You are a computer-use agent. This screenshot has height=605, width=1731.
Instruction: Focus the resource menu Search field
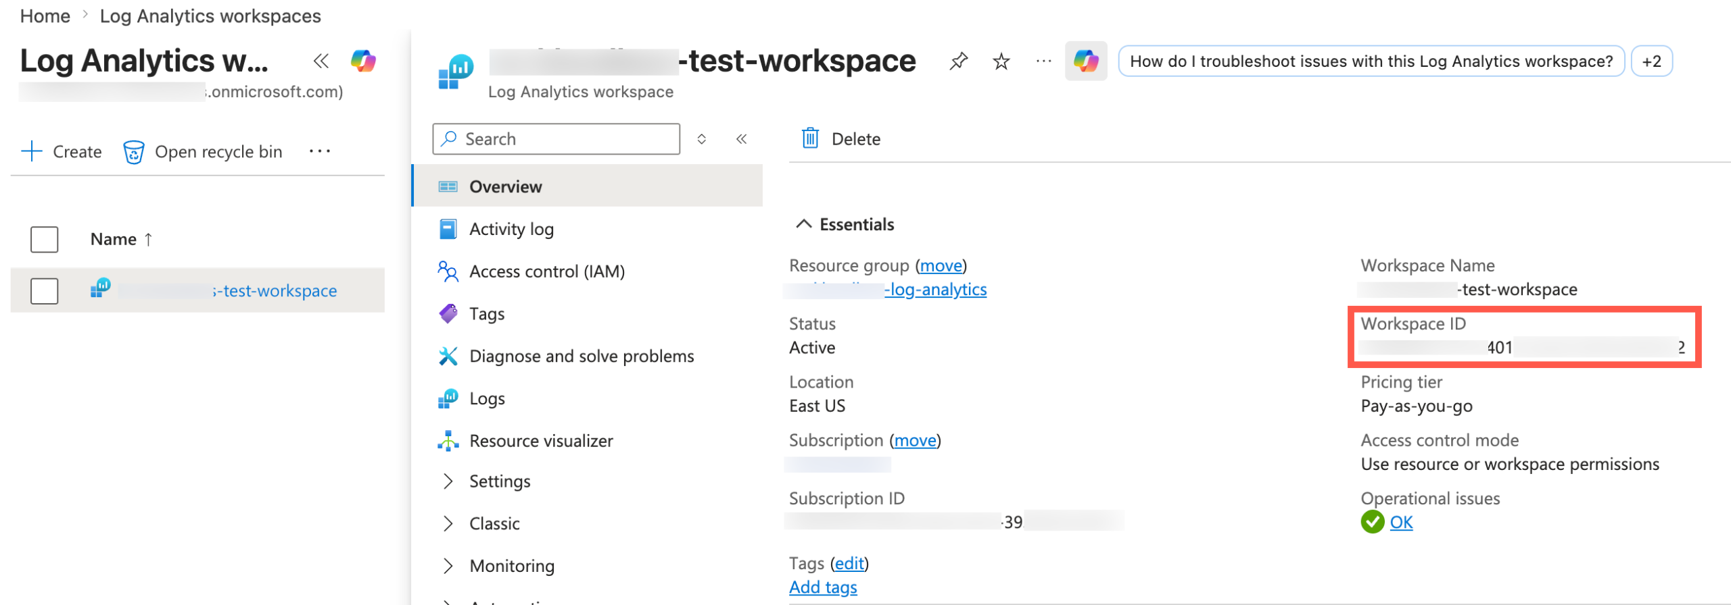click(x=556, y=138)
